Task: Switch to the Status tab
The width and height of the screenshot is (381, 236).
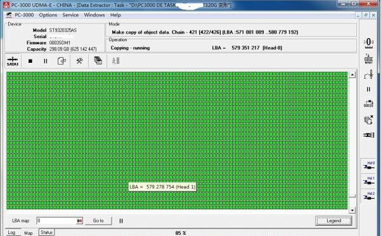Action: point(46,232)
